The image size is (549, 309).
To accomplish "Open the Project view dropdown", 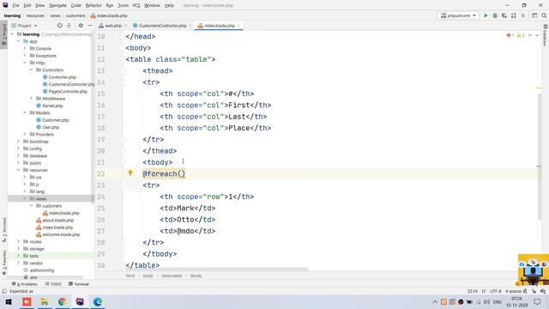I will [25, 26].
